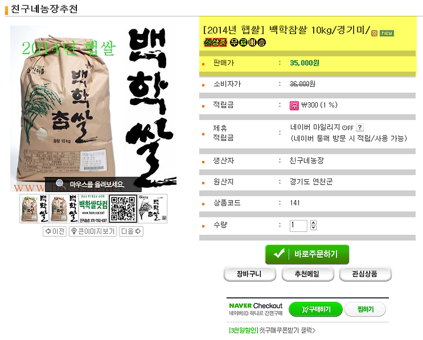Select the first rice bag thumbnail
This screenshot has height=340, width=423.
coord(34,208)
